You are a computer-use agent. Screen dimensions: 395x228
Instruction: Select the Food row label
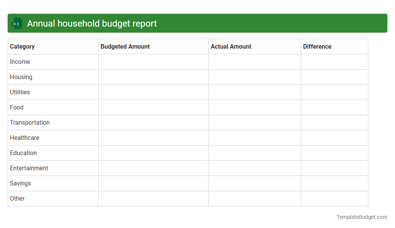[x=17, y=107]
